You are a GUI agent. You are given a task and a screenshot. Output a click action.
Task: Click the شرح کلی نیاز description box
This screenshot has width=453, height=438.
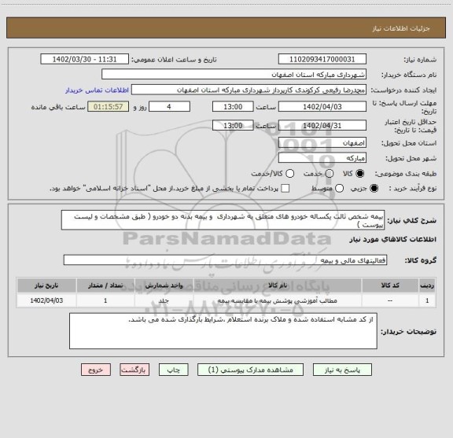pos(223,220)
